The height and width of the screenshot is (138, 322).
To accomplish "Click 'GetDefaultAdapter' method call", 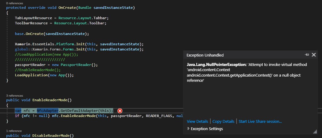I will tap(79, 111).
